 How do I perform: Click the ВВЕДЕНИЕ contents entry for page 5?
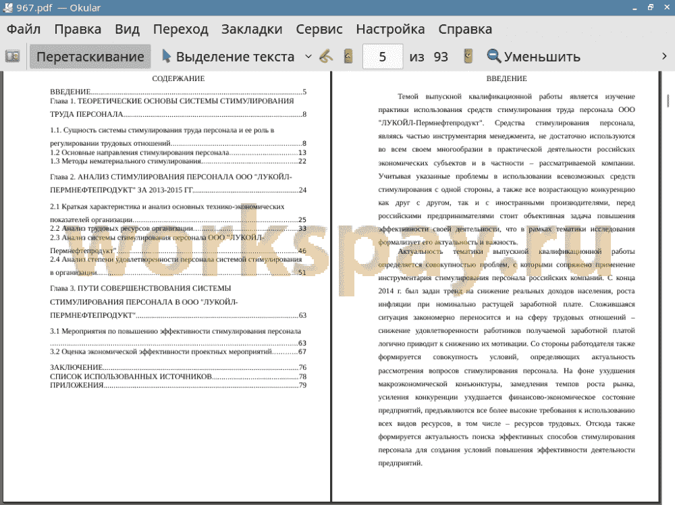(x=178, y=92)
